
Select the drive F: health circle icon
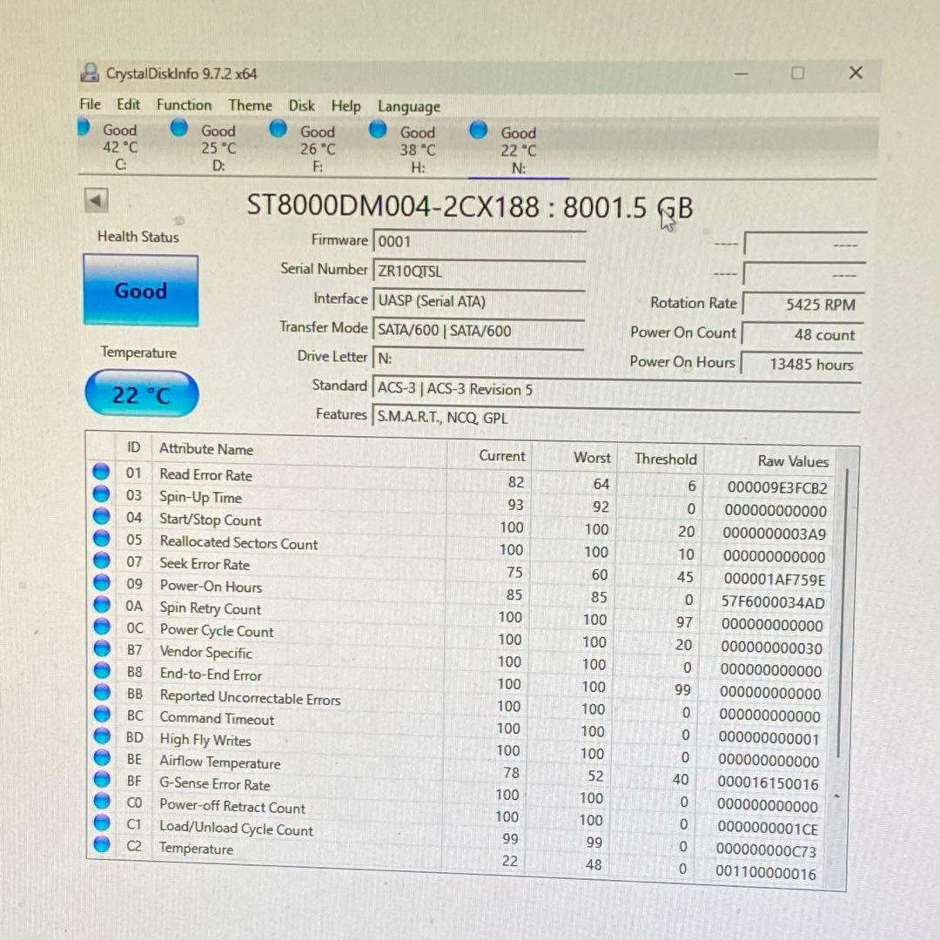click(278, 128)
